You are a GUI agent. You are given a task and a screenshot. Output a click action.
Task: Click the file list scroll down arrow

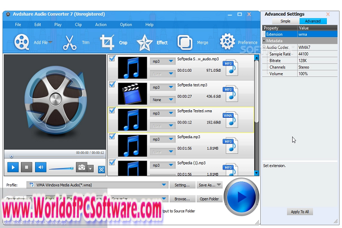coord(256,173)
